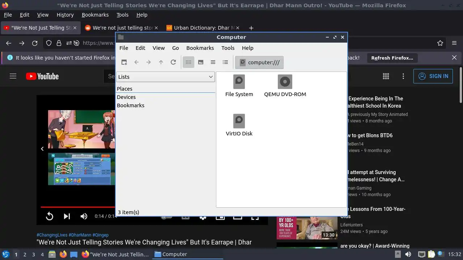Click the browser page vertical scrollbar
The image size is (463, 260).
click(460, 85)
